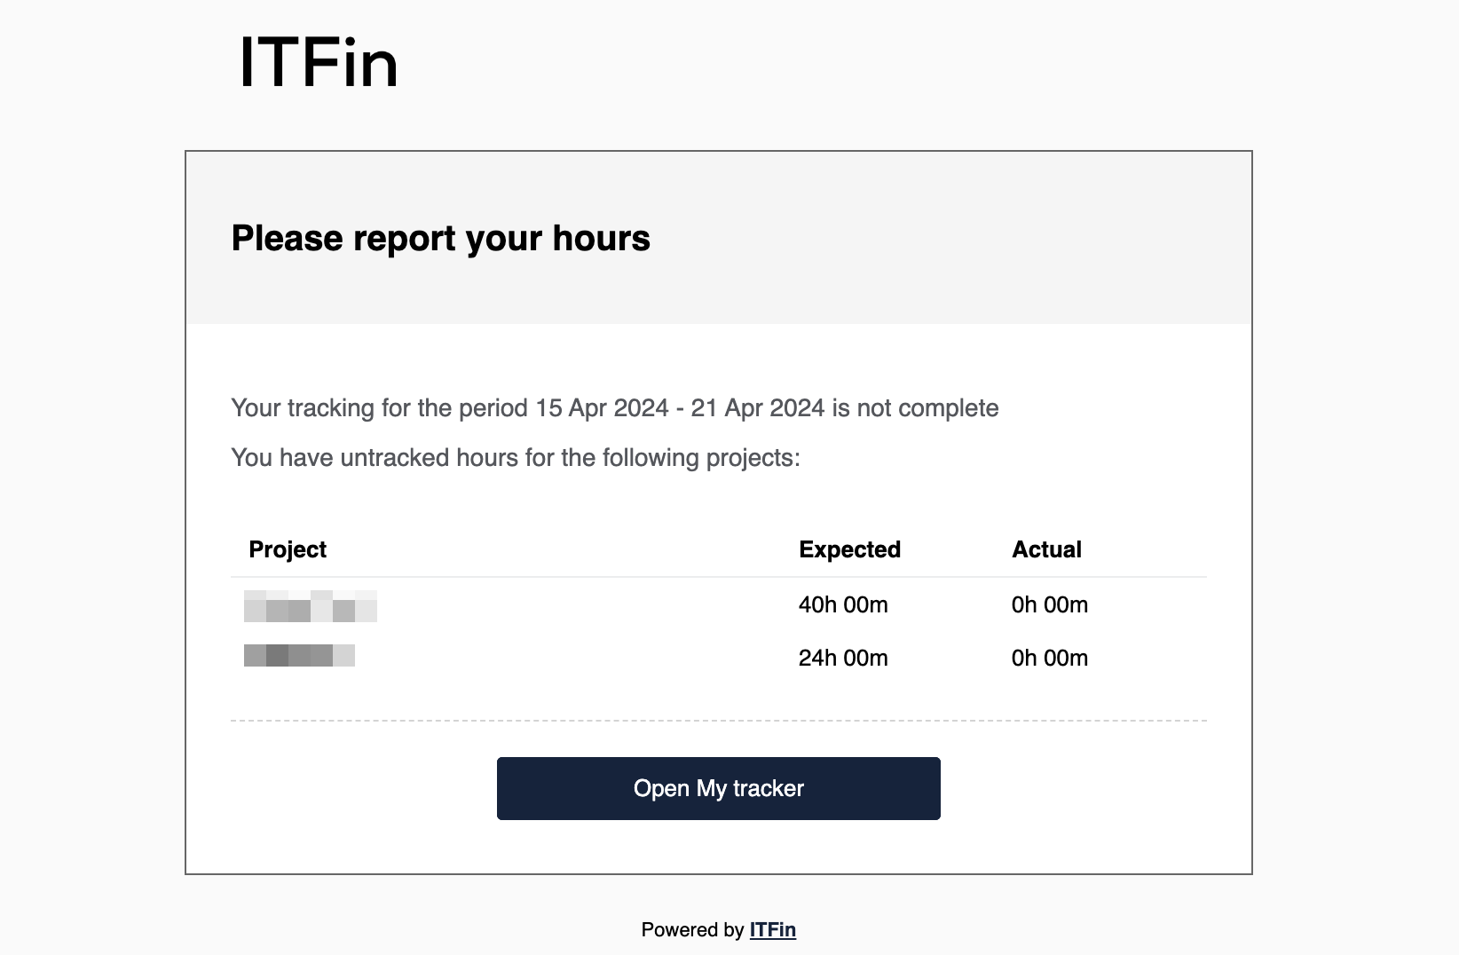Click the 21 Apr 2024 end date
Image resolution: width=1459 pixels, height=955 pixels.
point(758,407)
